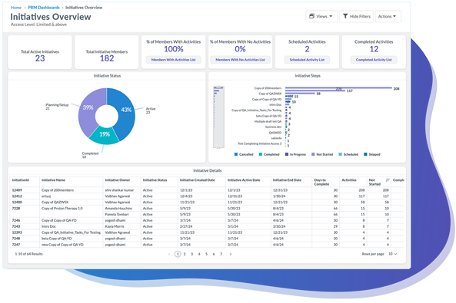Open PRM Dashboards breadcrumb link
The image size is (456, 303).
coord(44,8)
